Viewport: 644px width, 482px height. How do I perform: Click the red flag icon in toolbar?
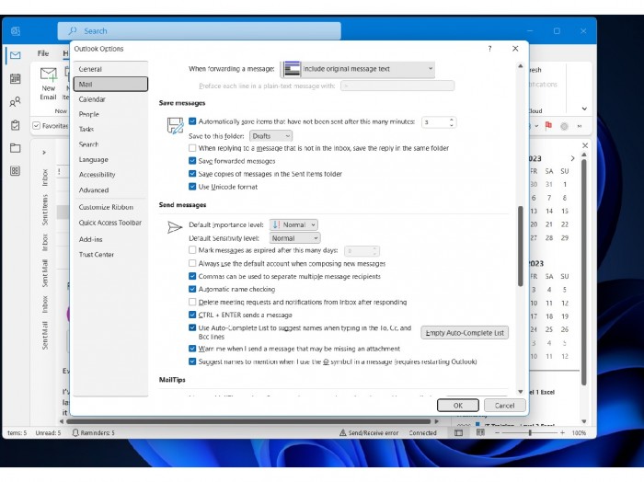click(547, 125)
